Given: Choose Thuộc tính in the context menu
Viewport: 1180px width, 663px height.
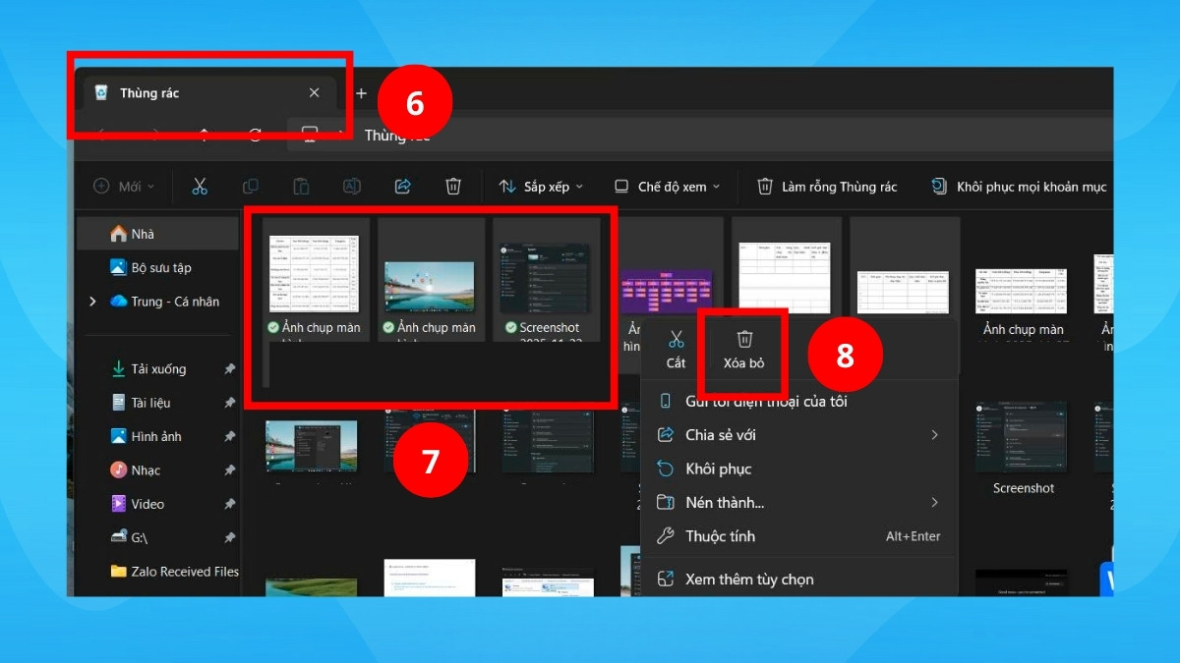Looking at the screenshot, I should (x=798, y=536).
